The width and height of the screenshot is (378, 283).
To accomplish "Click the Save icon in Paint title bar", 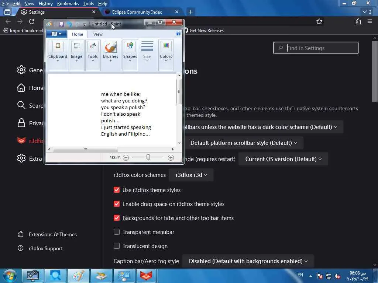I will coord(61,24).
